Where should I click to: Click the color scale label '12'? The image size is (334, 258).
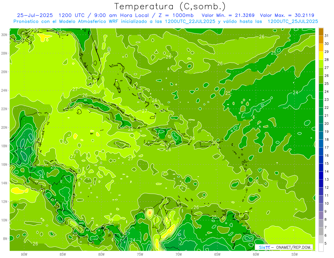pos(327,187)
